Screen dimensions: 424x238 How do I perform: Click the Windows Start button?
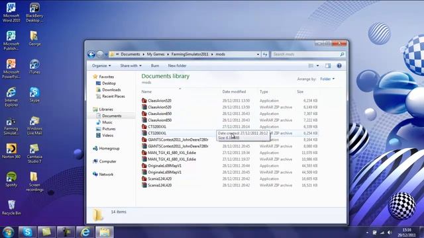tap(9, 232)
